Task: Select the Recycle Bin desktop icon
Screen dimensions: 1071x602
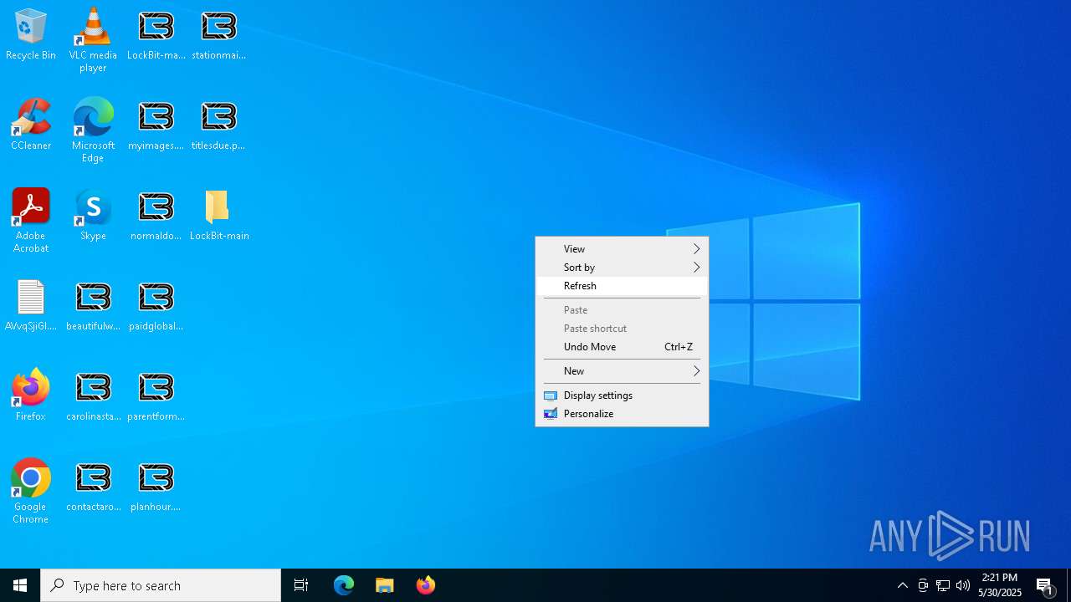Action: click(31, 35)
